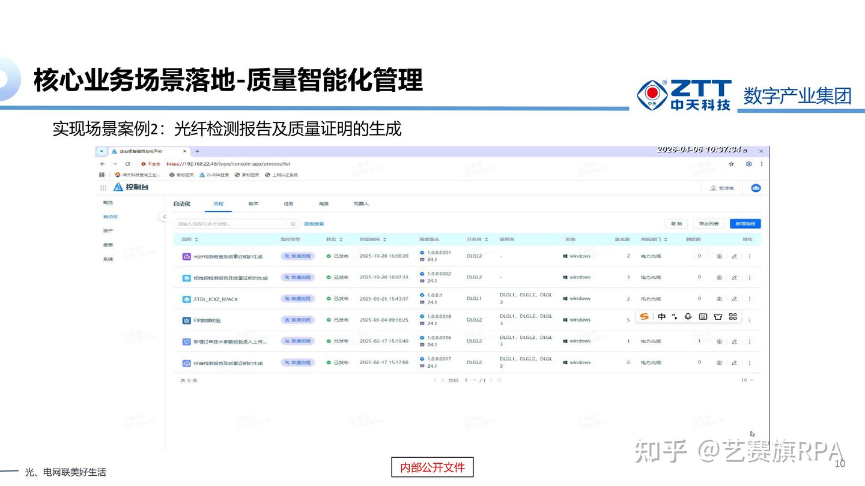Open the page size dropdown showing 10
Image resolution: width=865 pixels, height=486 pixels.
[747, 380]
